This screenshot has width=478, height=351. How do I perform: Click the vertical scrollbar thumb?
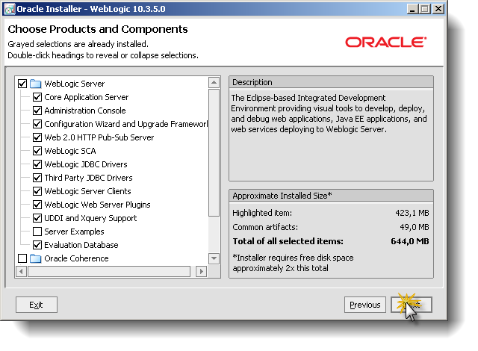pyautogui.click(x=214, y=152)
